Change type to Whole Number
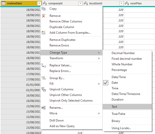 [127, 64]
